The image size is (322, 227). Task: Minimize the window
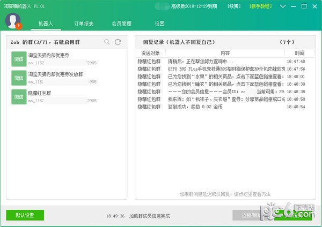pos(294,6)
